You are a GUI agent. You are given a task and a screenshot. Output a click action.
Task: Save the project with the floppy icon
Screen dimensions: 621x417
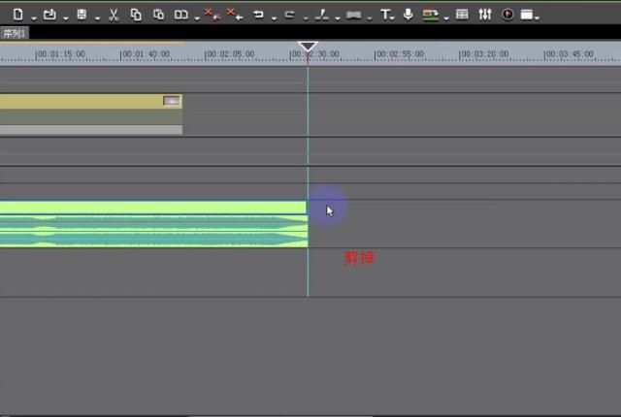(x=82, y=15)
